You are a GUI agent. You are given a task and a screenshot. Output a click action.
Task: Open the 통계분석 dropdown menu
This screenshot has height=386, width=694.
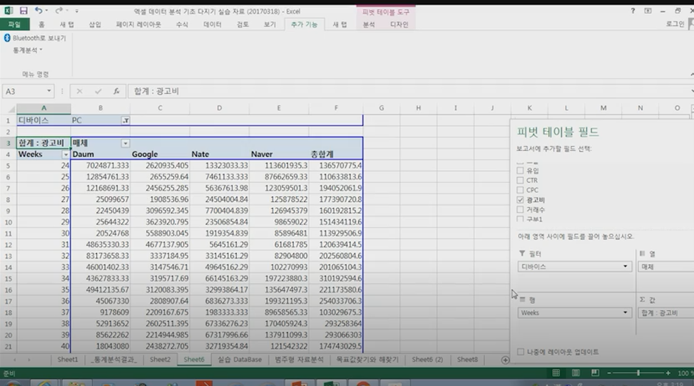point(27,50)
